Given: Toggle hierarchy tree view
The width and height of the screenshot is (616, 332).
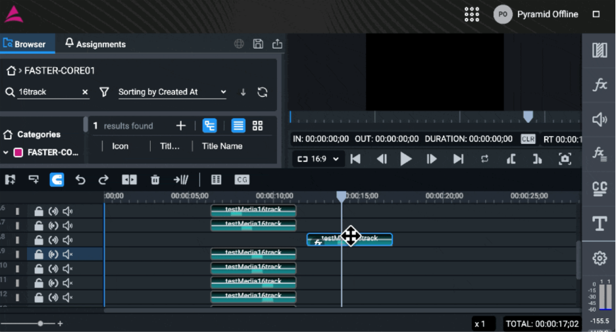Looking at the screenshot, I should (x=210, y=126).
